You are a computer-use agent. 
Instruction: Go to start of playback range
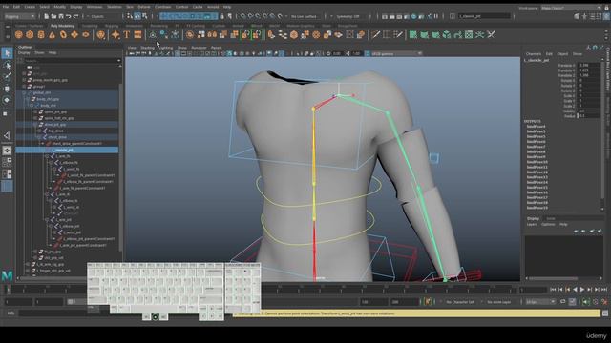pos(553,290)
